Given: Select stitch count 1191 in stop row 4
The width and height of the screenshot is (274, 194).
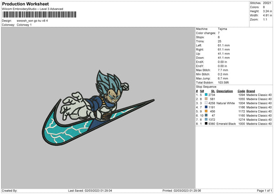Looking at the screenshot, I should click(212, 108).
